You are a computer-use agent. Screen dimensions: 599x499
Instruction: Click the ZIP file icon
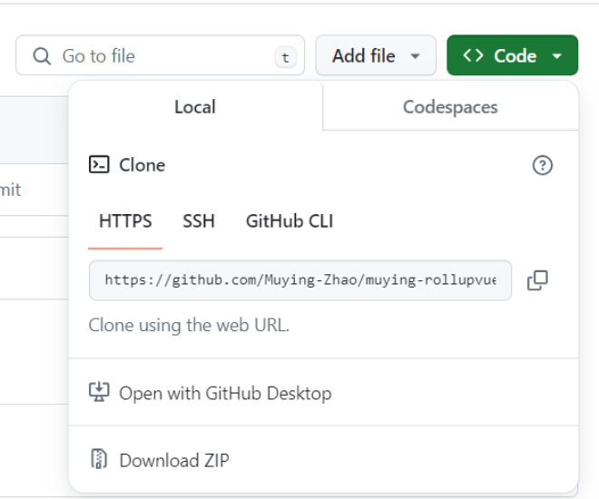[x=99, y=460]
